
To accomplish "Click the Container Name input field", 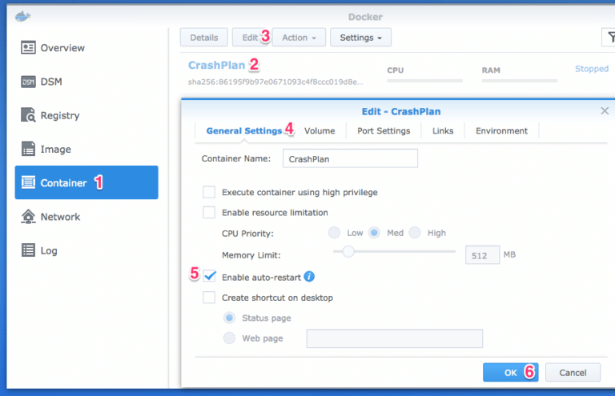I will click(350, 158).
